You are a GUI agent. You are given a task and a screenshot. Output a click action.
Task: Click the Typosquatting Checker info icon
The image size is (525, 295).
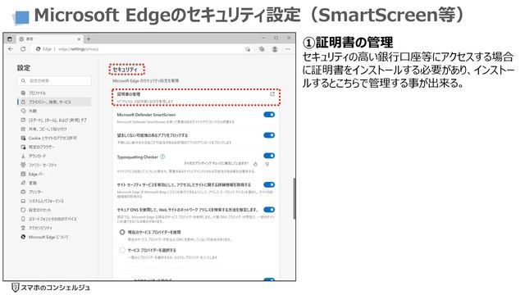click(162, 157)
